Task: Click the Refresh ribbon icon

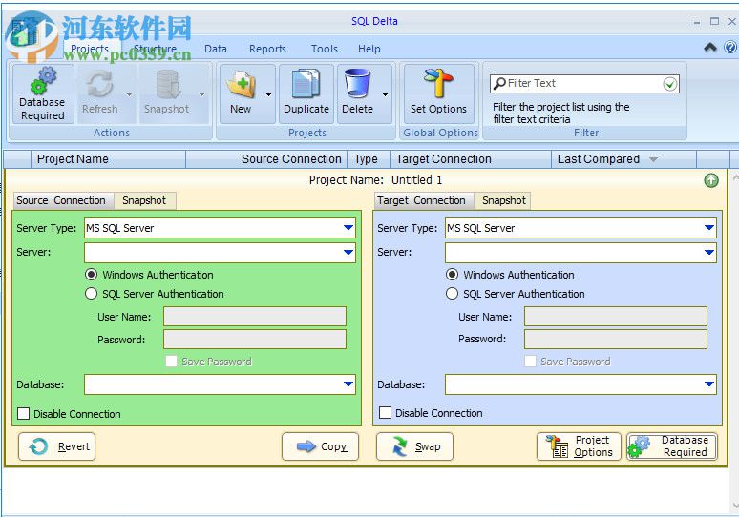Action: click(100, 94)
